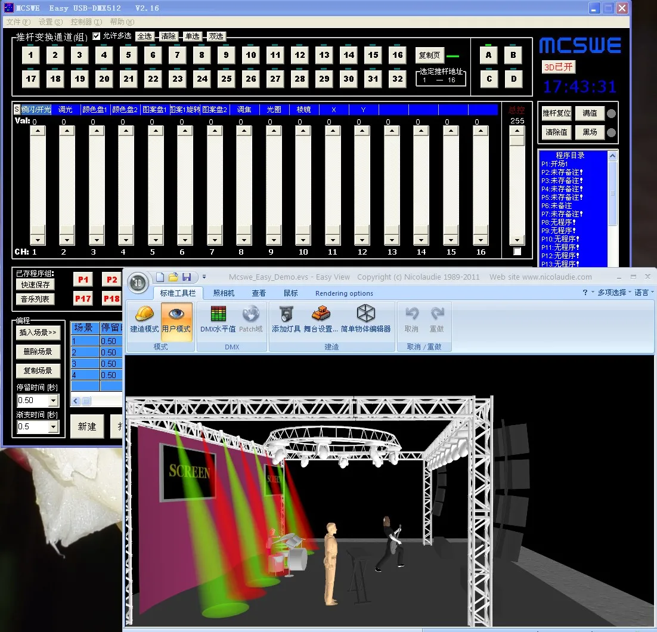Click program list scrollbar up arrow
This screenshot has height=632, width=657.
[x=613, y=156]
